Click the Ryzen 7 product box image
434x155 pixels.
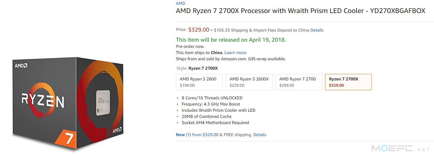click(69, 104)
